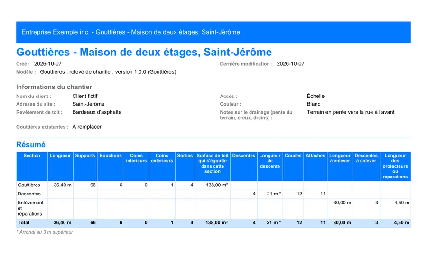Image resolution: width=427 pixels, height=256 pixels.
Task: Click the 'Couleur :' field label
Action: click(x=231, y=104)
